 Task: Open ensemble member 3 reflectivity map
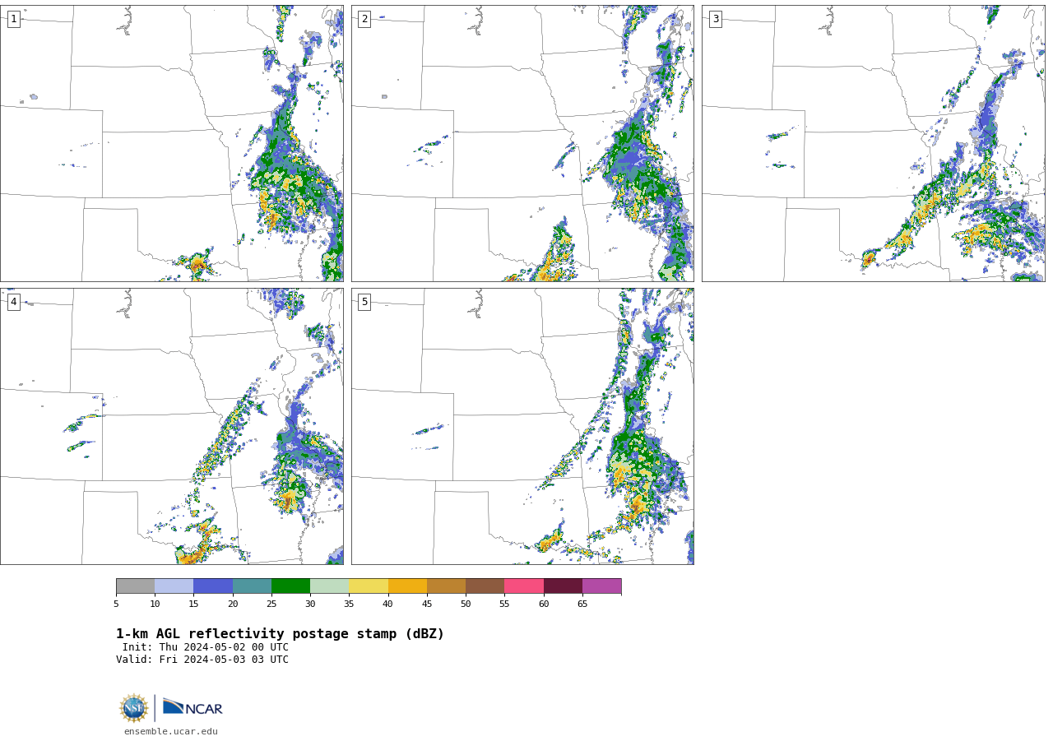coord(873,143)
